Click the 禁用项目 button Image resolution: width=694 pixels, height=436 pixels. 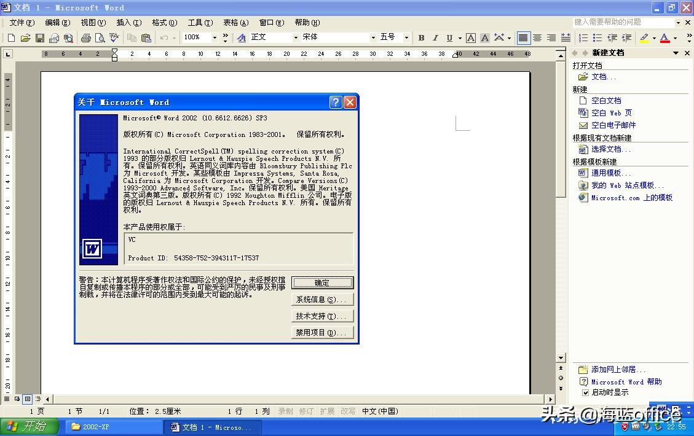(322, 333)
